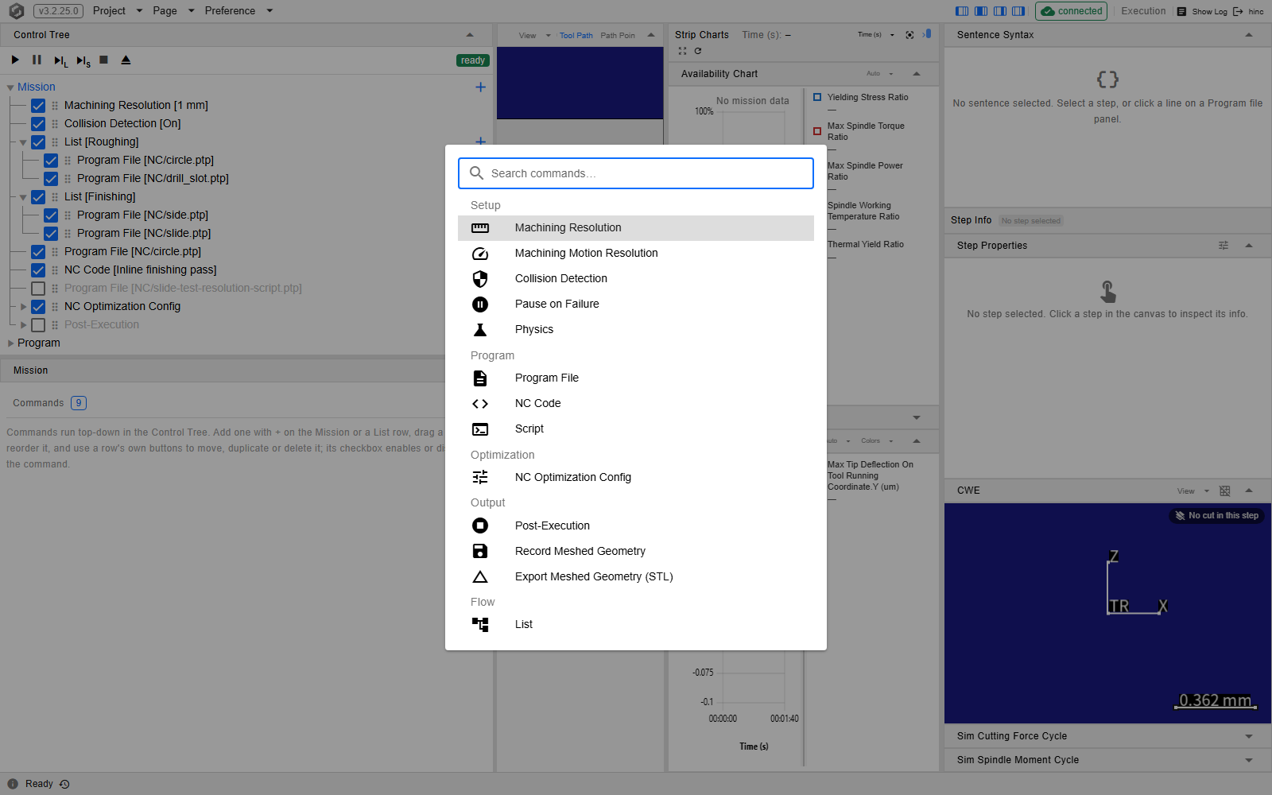The height and width of the screenshot is (795, 1272).
Task: Stop mission with the square stop button
Action: (103, 60)
